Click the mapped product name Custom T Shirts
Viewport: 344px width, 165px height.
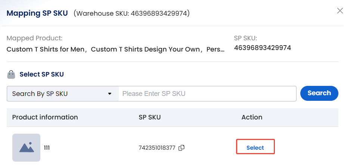pos(116,49)
